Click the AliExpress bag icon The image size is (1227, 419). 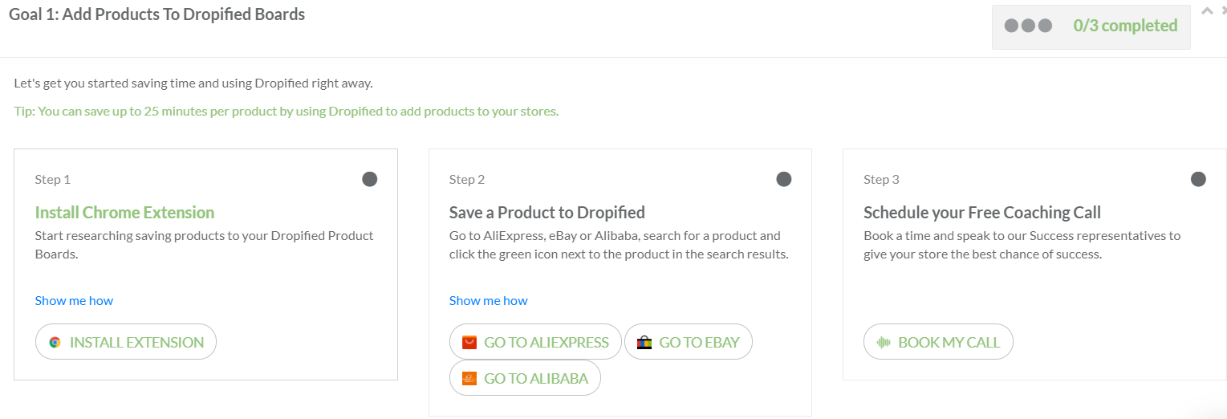coord(469,342)
